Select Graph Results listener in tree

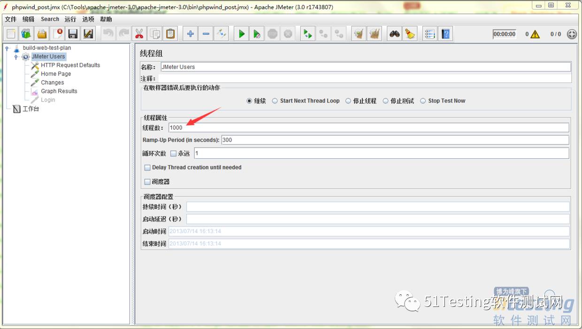point(59,91)
